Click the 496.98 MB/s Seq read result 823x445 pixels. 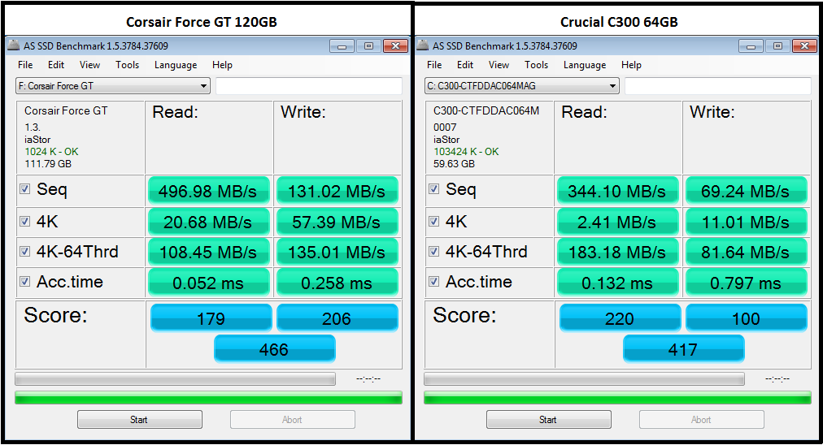click(208, 191)
